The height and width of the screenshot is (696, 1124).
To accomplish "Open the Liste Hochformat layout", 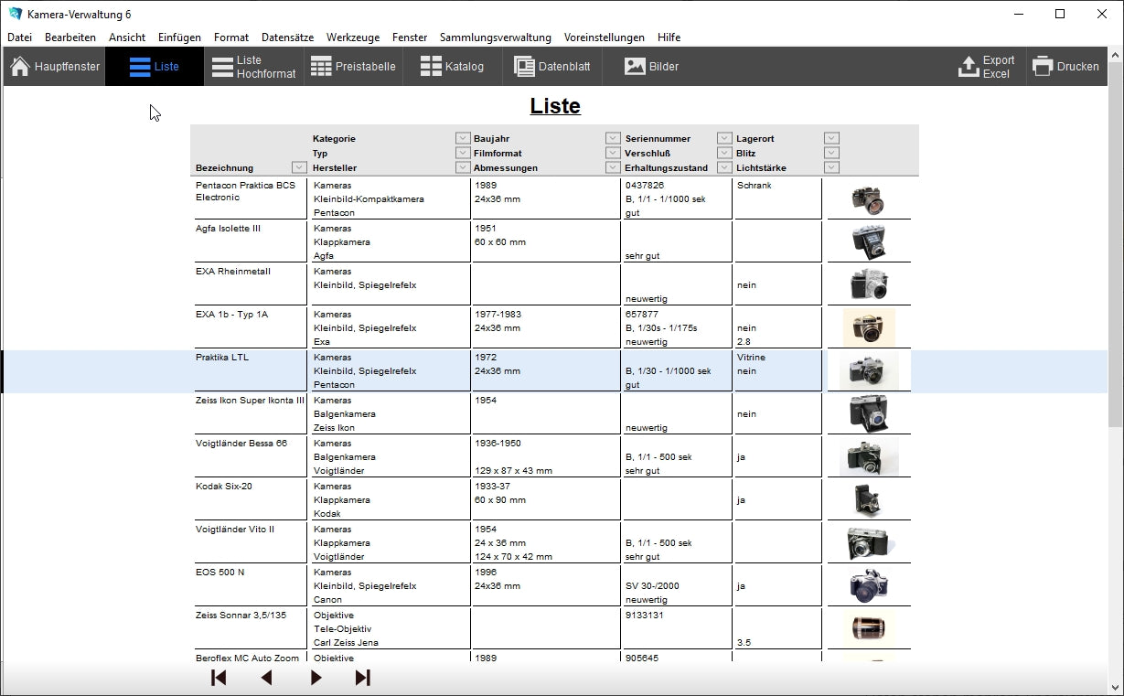I will [254, 67].
